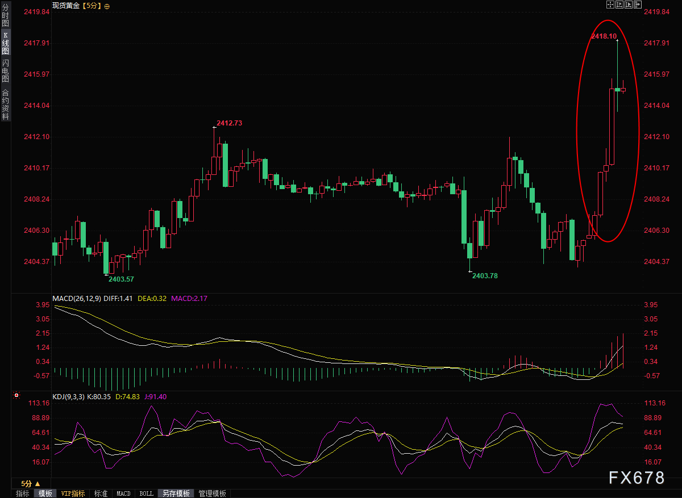
Task: Click the crosshair cursor icon at top right
Action: (x=610, y=5)
